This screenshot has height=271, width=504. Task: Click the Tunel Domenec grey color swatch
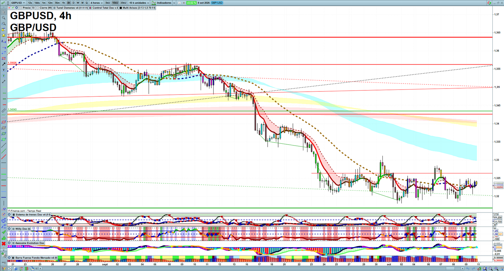click(54, 8)
